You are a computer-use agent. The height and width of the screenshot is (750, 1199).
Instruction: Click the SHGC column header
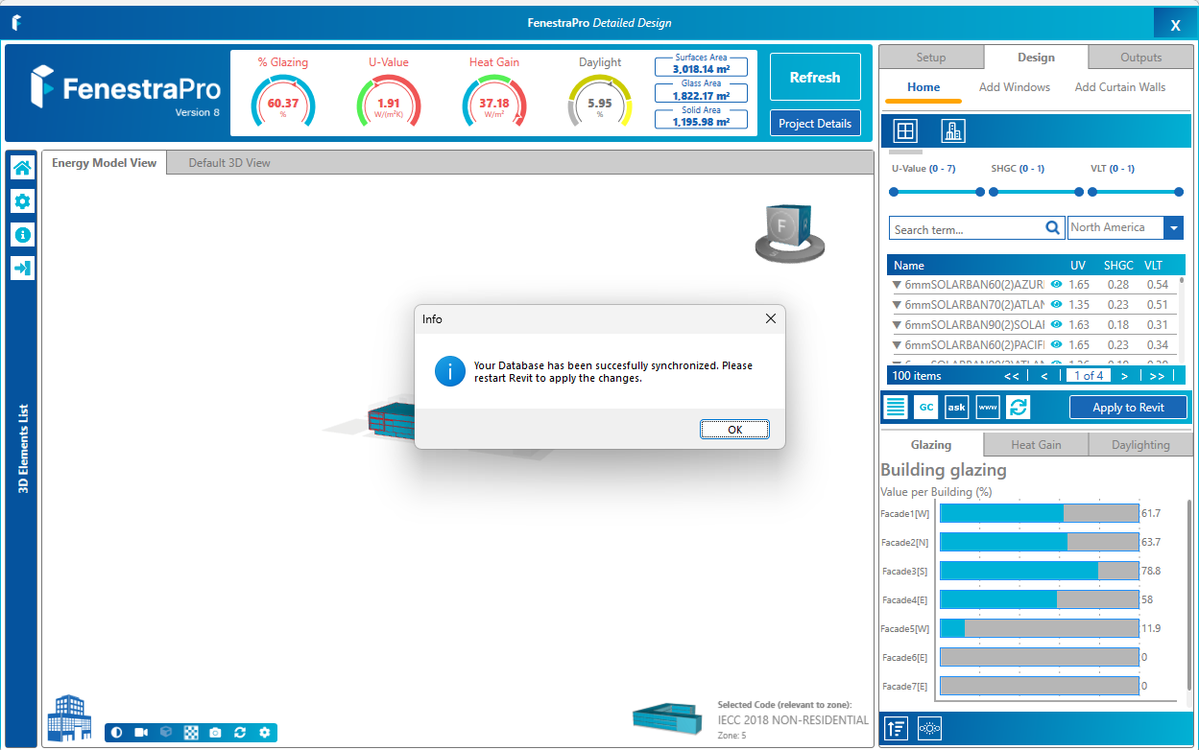pyautogui.click(x=1118, y=266)
